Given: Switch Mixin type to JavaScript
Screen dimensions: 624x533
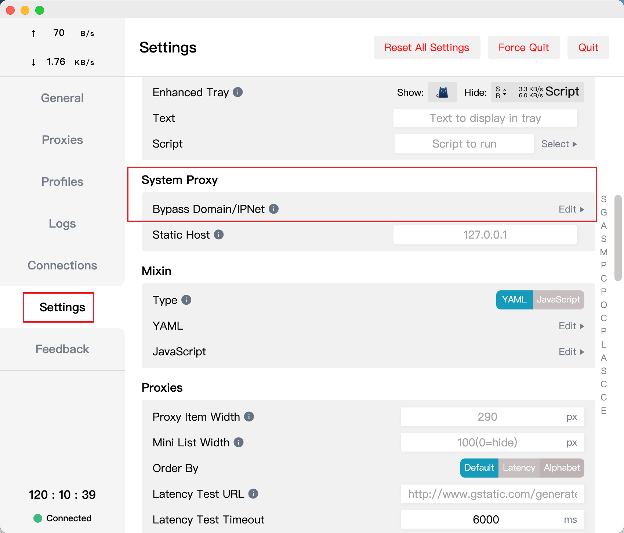Looking at the screenshot, I should pyautogui.click(x=558, y=300).
